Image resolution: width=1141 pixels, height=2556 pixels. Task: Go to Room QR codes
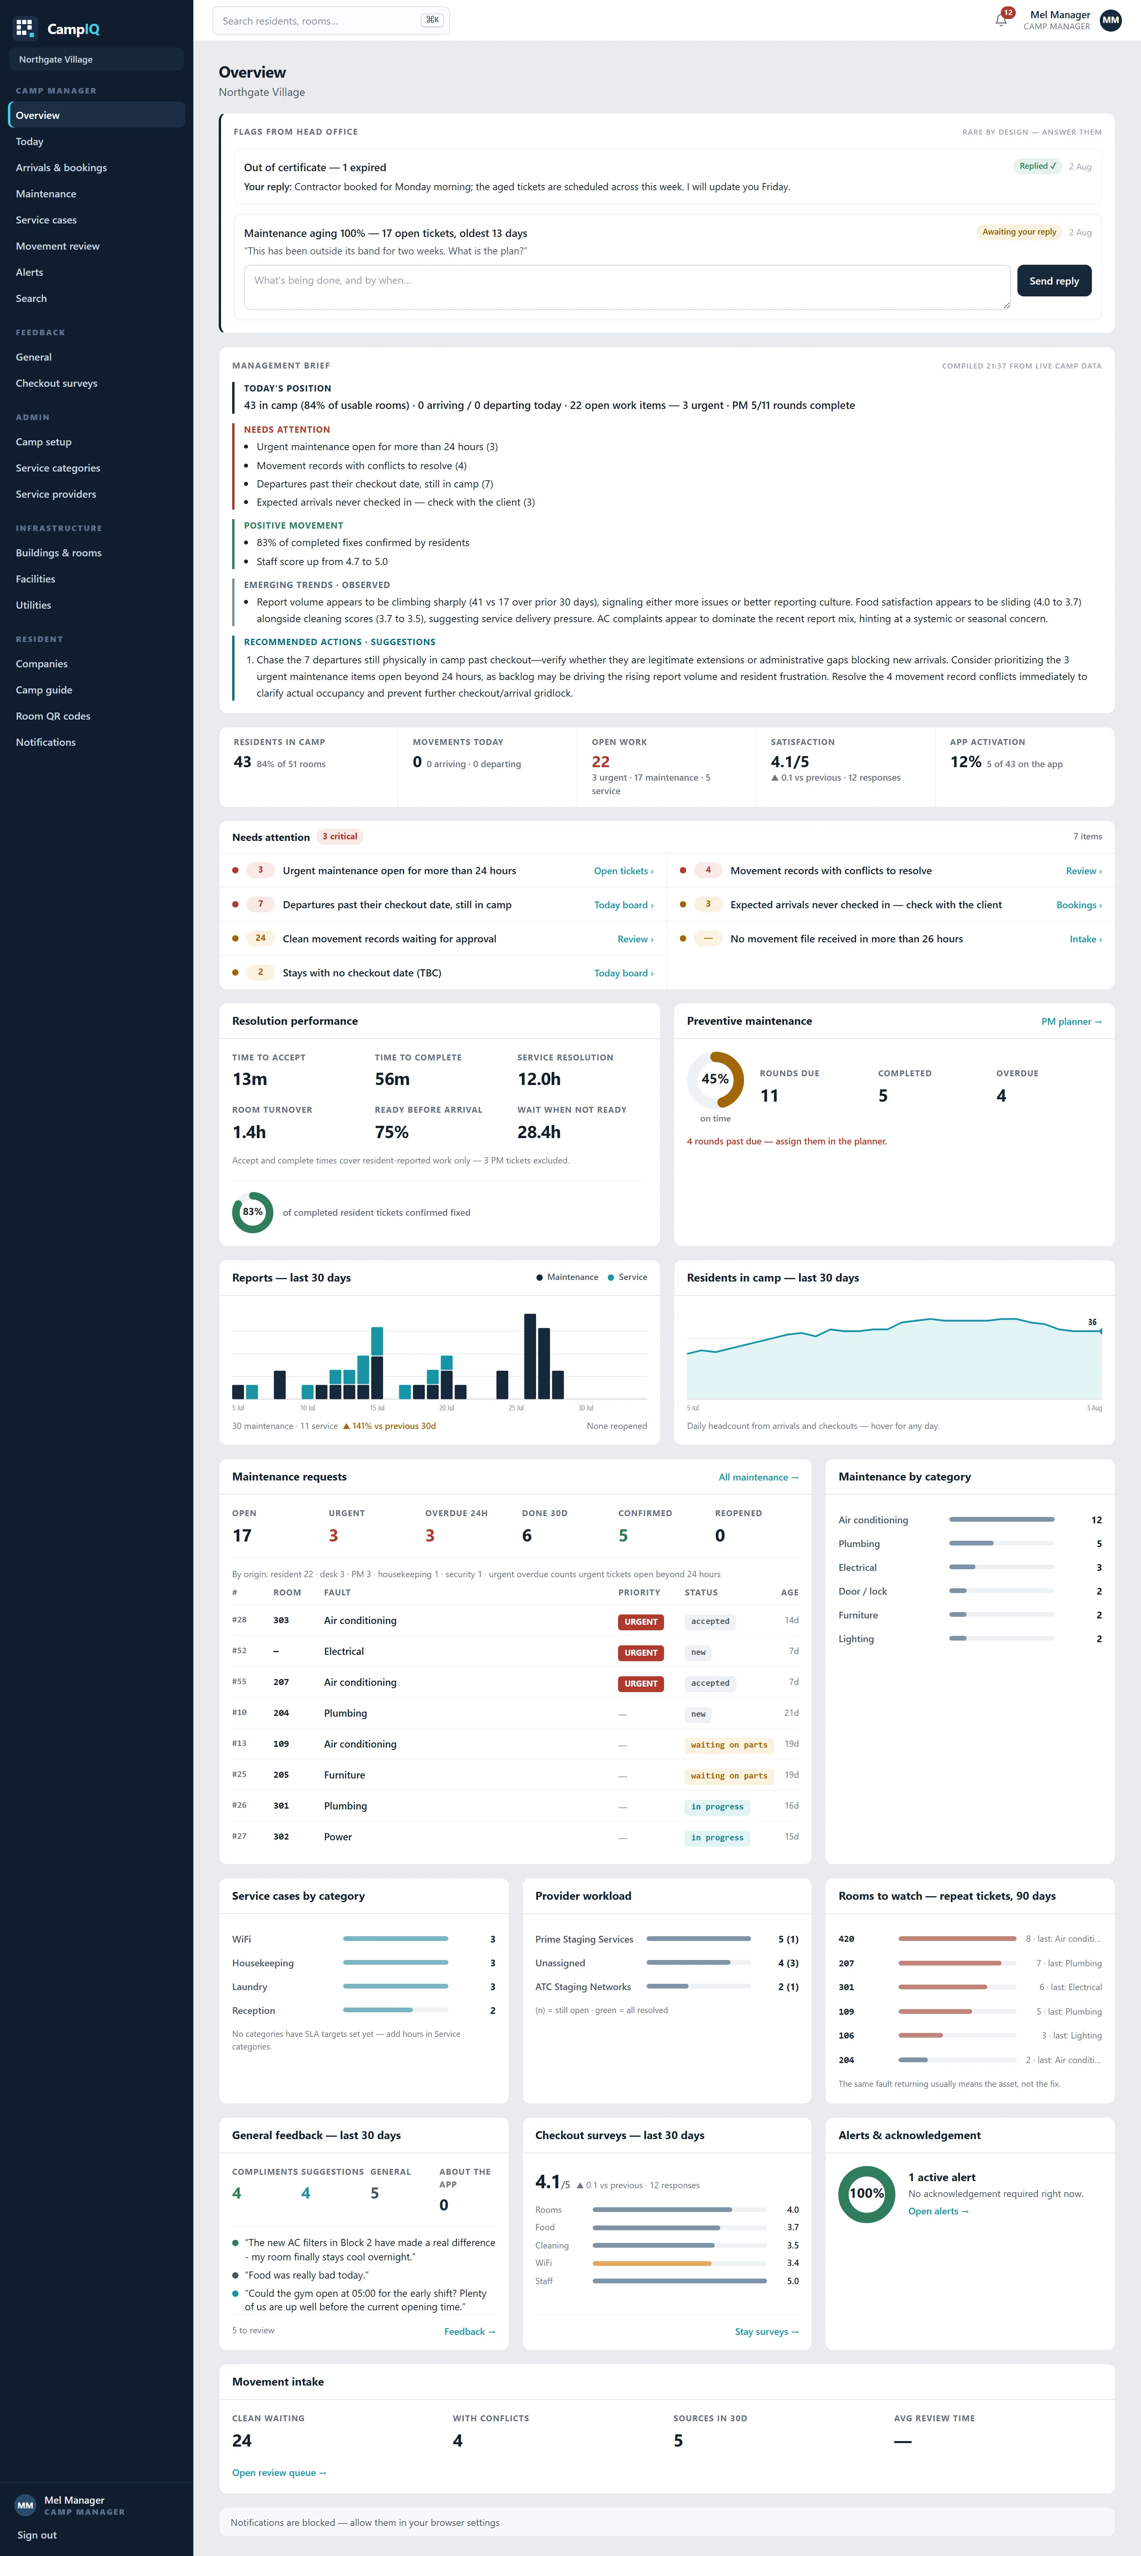coord(97,716)
